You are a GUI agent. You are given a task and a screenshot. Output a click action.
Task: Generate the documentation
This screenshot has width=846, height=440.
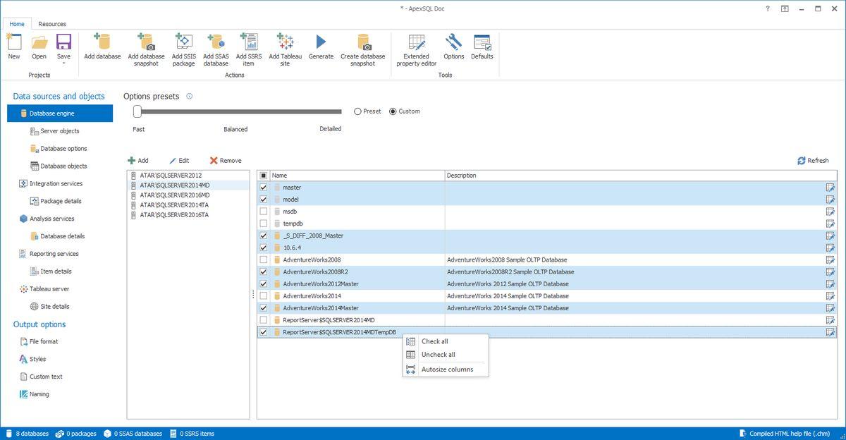click(321, 47)
